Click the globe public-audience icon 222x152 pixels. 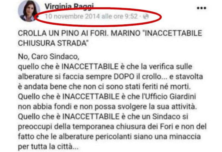146,16
